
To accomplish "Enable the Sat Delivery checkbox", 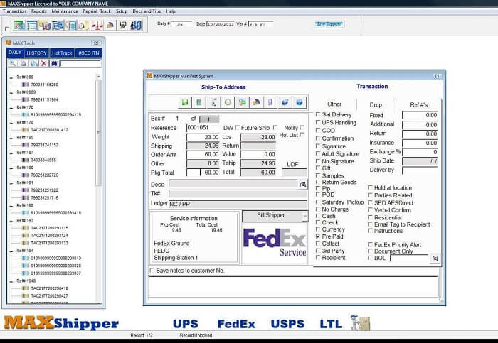I will (x=318, y=114).
